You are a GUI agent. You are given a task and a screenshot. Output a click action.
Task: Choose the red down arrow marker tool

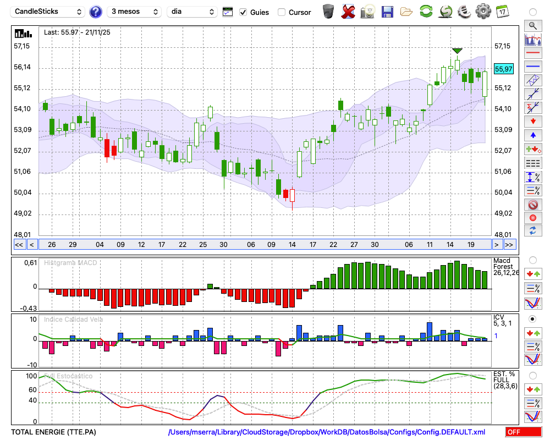pyautogui.click(x=532, y=121)
